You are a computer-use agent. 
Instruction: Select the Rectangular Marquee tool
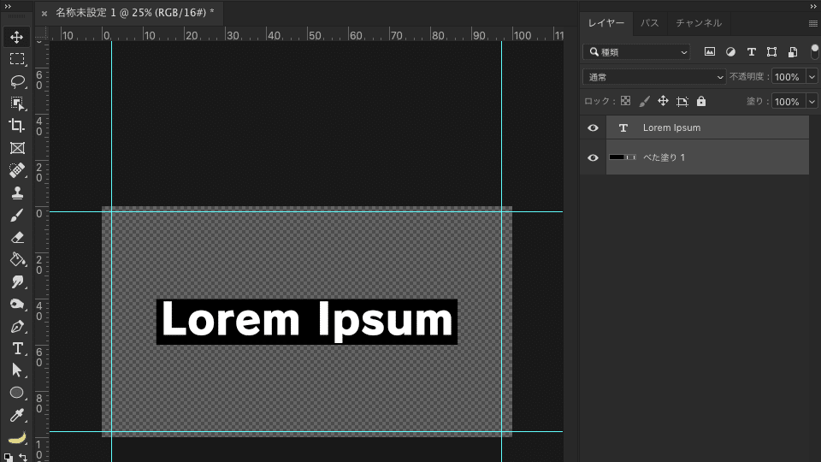click(x=17, y=59)
